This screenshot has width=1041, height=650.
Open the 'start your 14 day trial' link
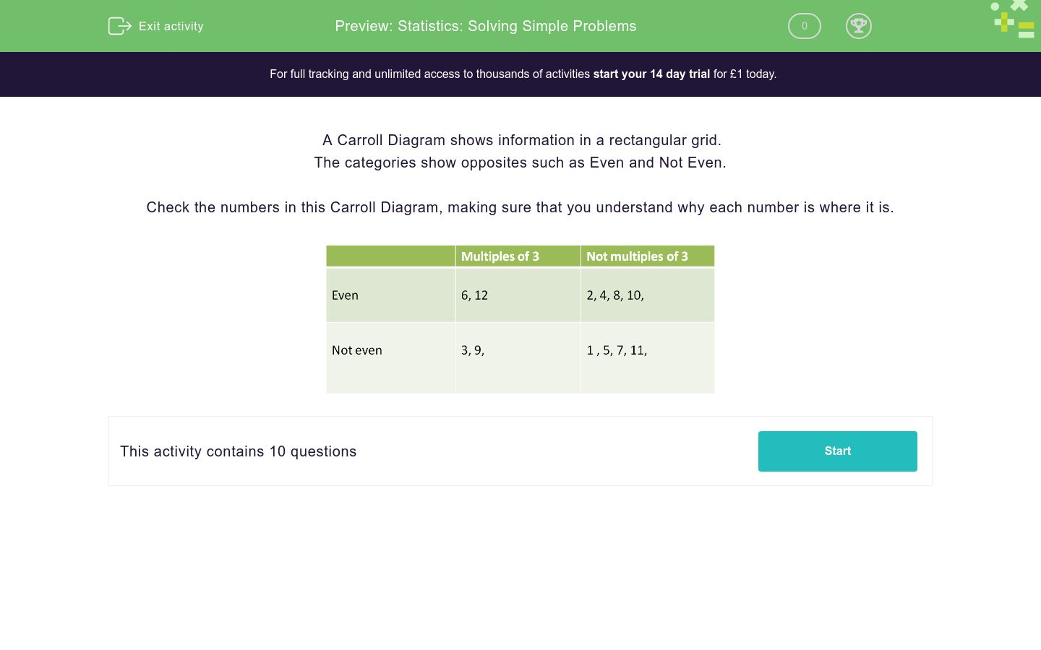pos(651,74)
